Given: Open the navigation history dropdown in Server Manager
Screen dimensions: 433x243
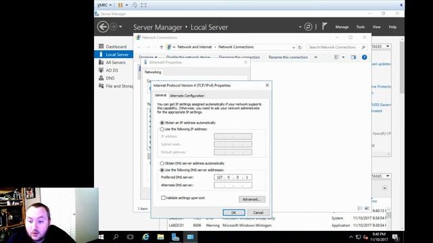Looking at the screenshot, I should (x=120, y=27).
